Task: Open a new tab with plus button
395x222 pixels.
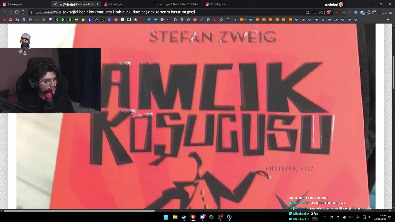Action: click(257, 4)
